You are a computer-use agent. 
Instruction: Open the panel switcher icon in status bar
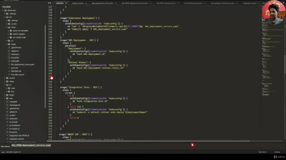point(3,152)
